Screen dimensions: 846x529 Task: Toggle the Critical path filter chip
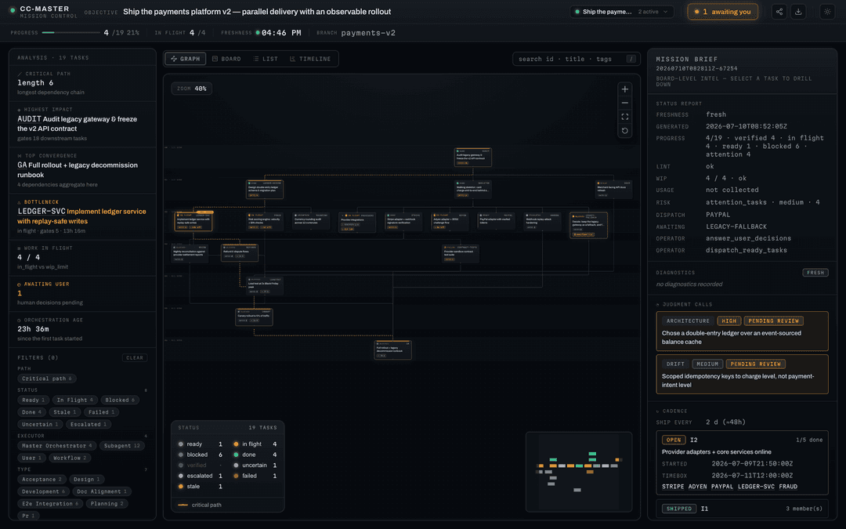pos(47,379)
